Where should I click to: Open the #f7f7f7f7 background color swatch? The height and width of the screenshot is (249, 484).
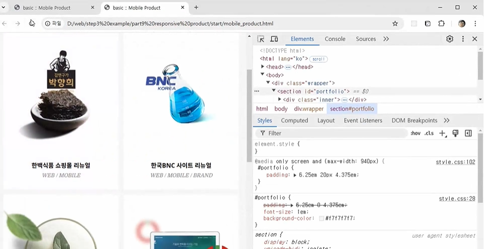(321, 218)
